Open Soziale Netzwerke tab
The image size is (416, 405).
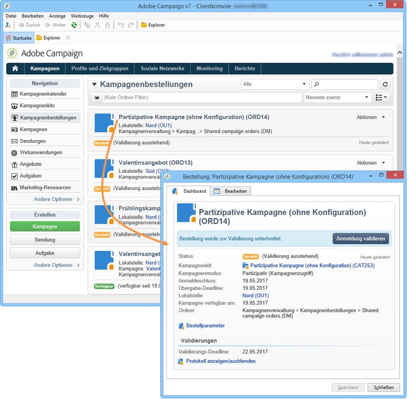(163, 68)
